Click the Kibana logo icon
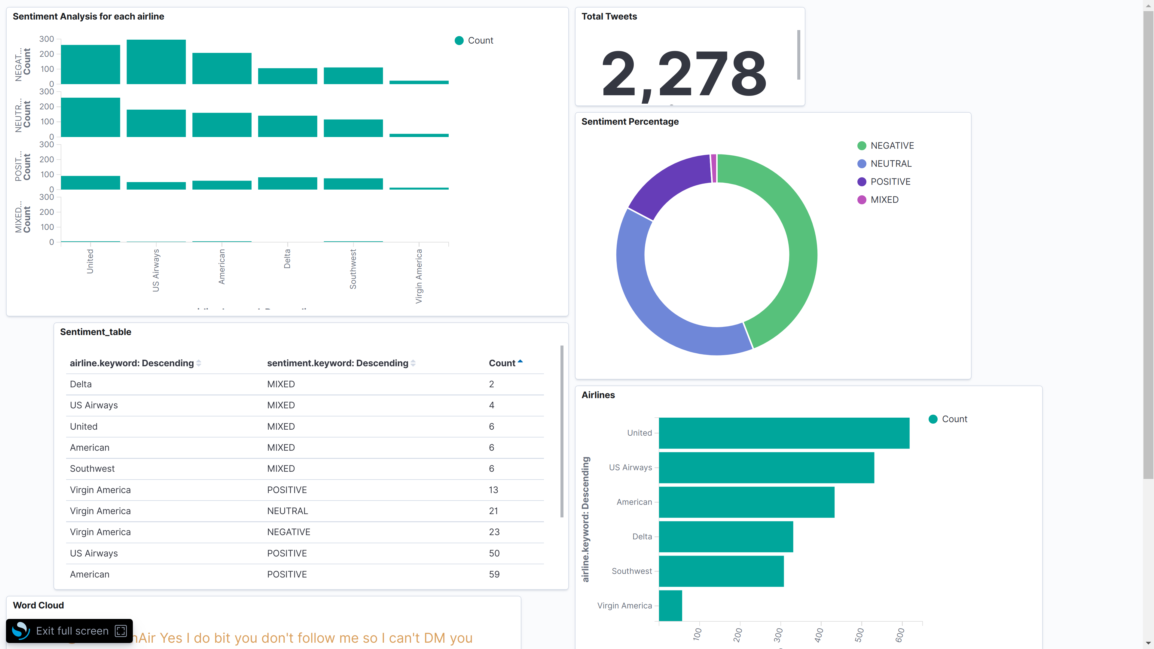This screenshot has width=1154, height=649. (x=21, y=631)
